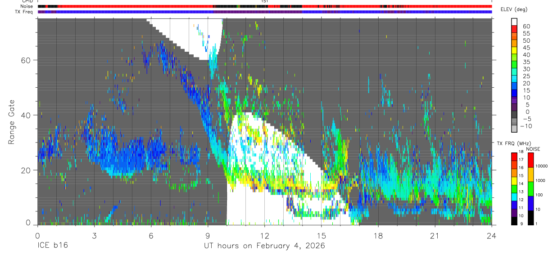Click the 'CPID' strip label at top

pyautogui.click(x=27, y=1)
